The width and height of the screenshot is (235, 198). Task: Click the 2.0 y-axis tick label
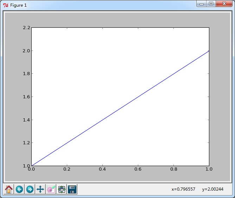click(x=26, y=51)
